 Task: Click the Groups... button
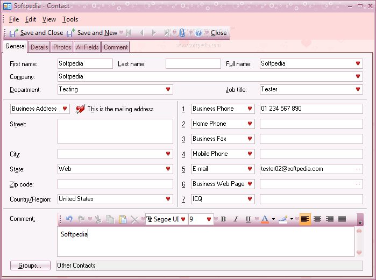pyautogui.click(x=30, y=265)
